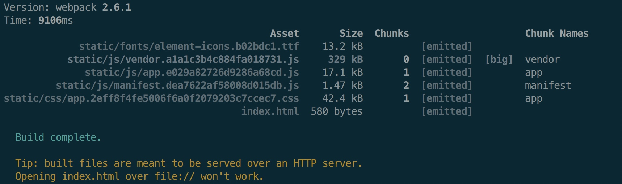This screenshot has width=622, height=184.
Task: Click the Chunk Names column header
Action: [557, 33]
